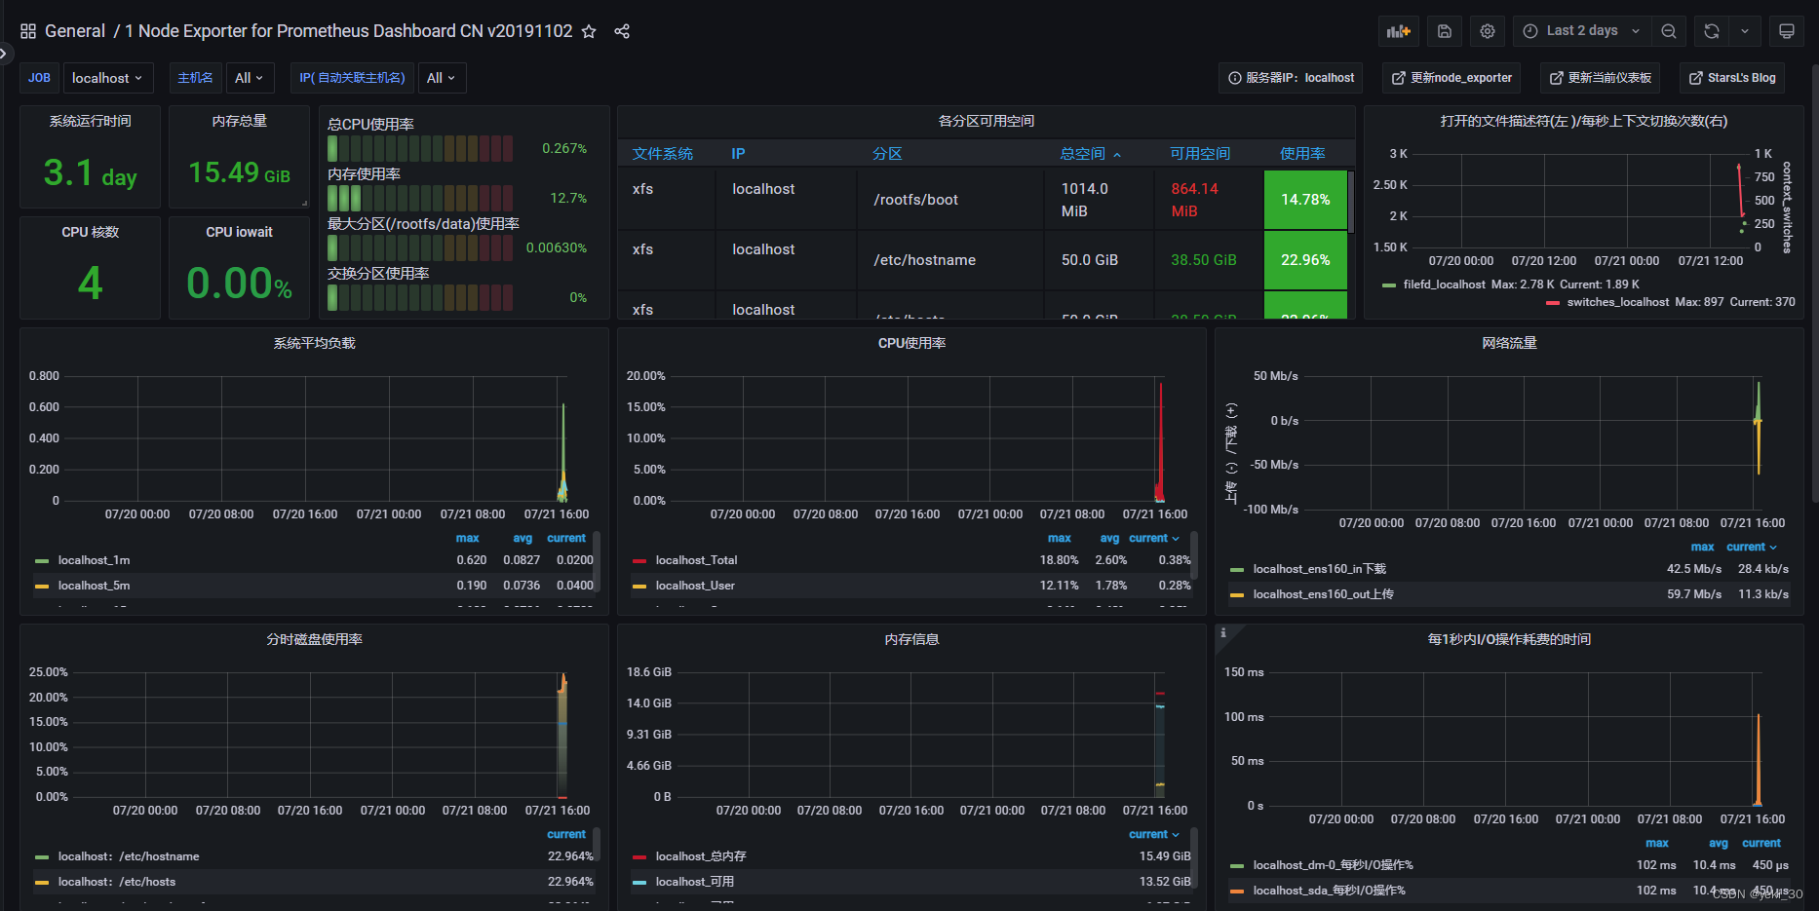Image resolution: width=1819 pixels, height=911 pixels.
Task: Click red color swatch of switches_localhost legend
Action: point(1553,303)
